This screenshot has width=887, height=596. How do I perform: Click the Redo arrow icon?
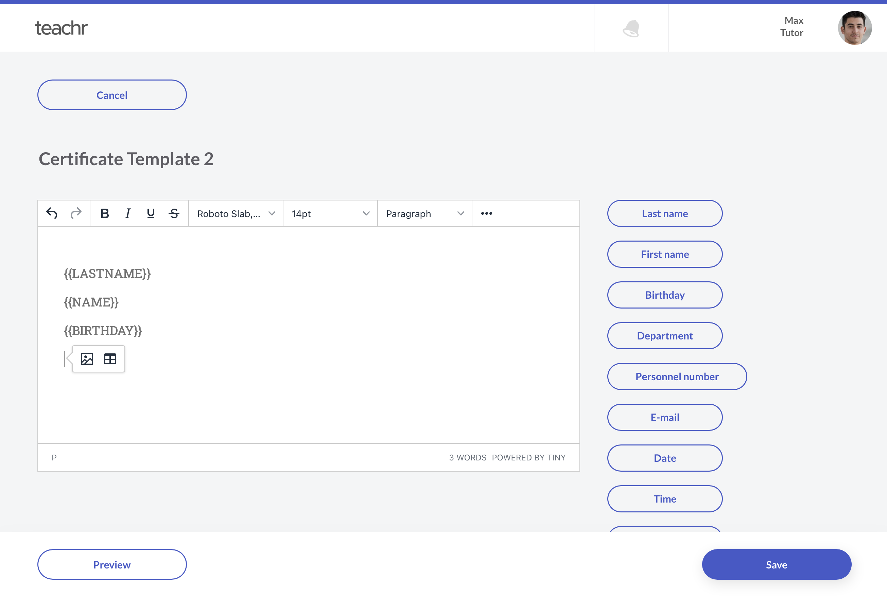(76, 213)
